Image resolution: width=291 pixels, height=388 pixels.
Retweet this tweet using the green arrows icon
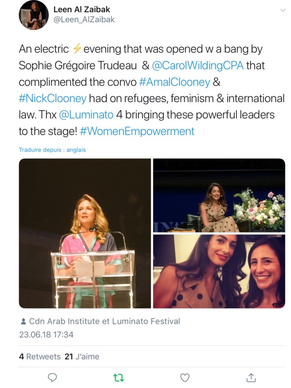point(119,377)
